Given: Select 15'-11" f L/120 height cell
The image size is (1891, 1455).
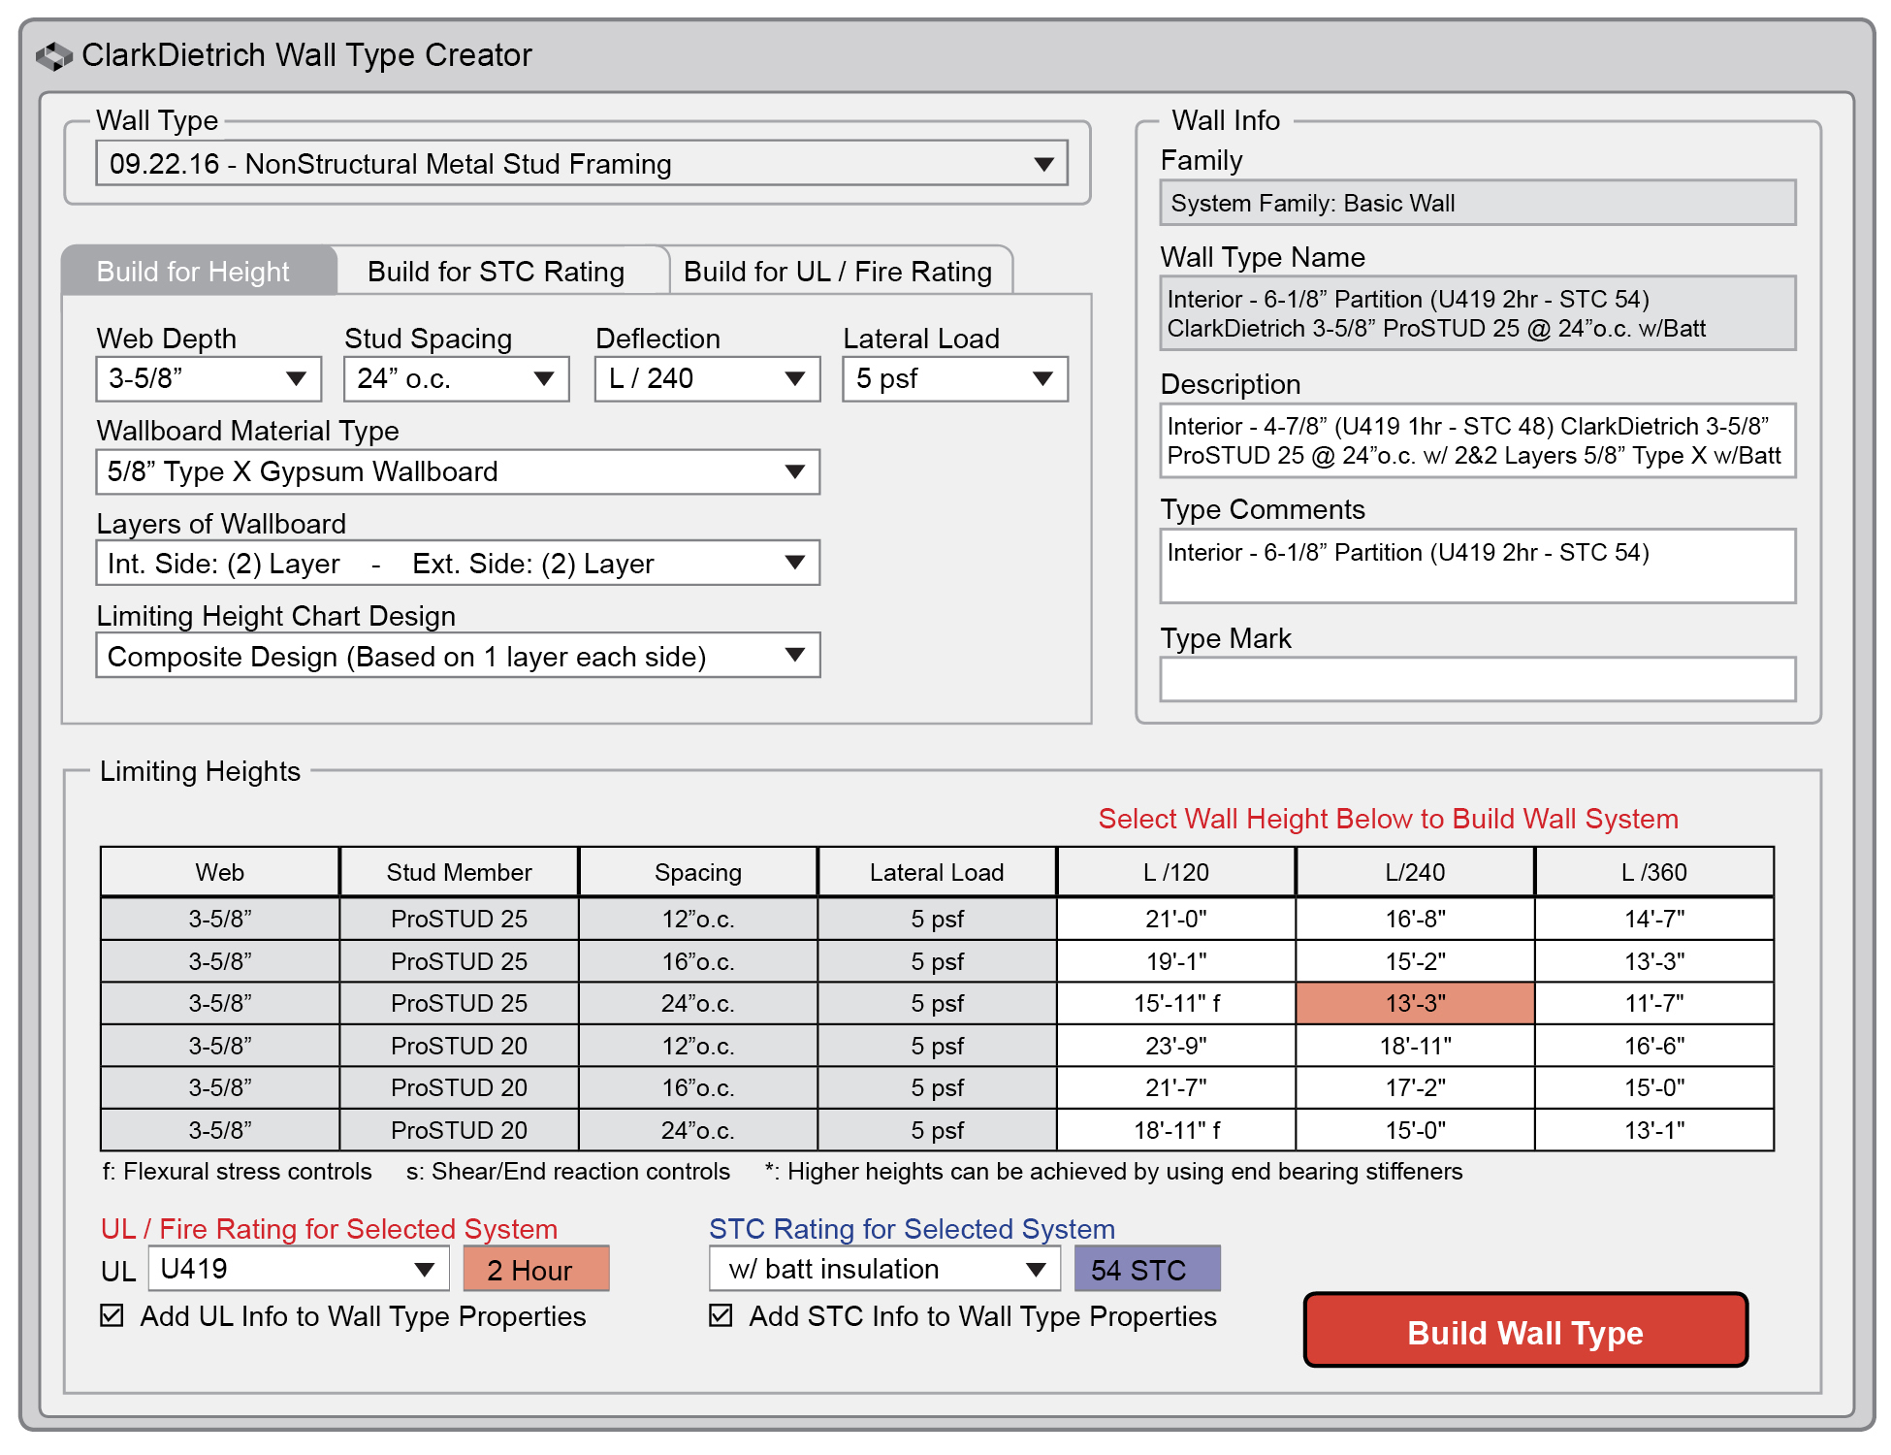Looking at the screenshot, I should tap(1176, 1003).
